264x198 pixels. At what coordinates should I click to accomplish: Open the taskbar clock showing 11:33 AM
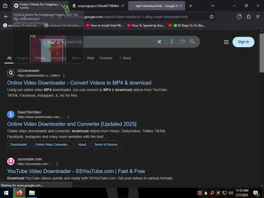[242, 193]
